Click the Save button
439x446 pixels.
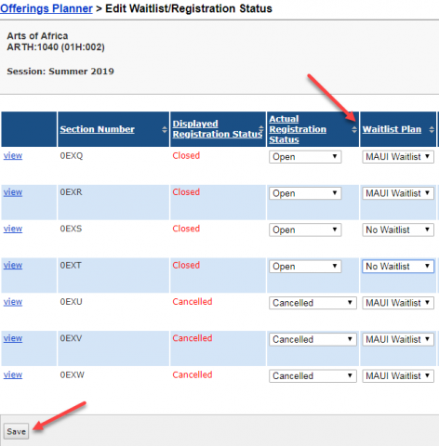tap(16, 431)
